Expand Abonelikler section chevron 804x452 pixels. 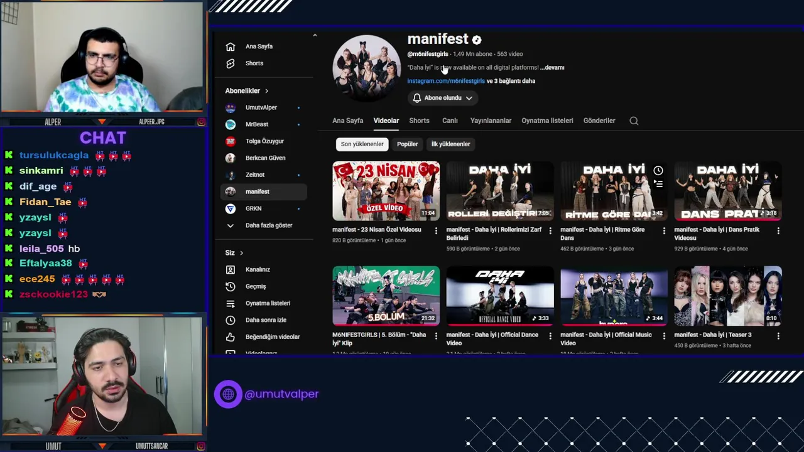click(x=266, y=91)
